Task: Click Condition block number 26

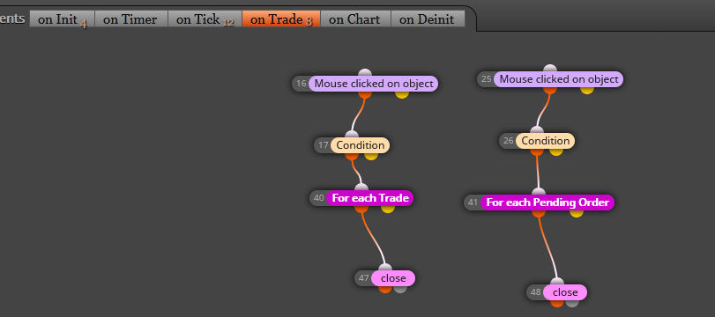Action: tap(545, 141)
